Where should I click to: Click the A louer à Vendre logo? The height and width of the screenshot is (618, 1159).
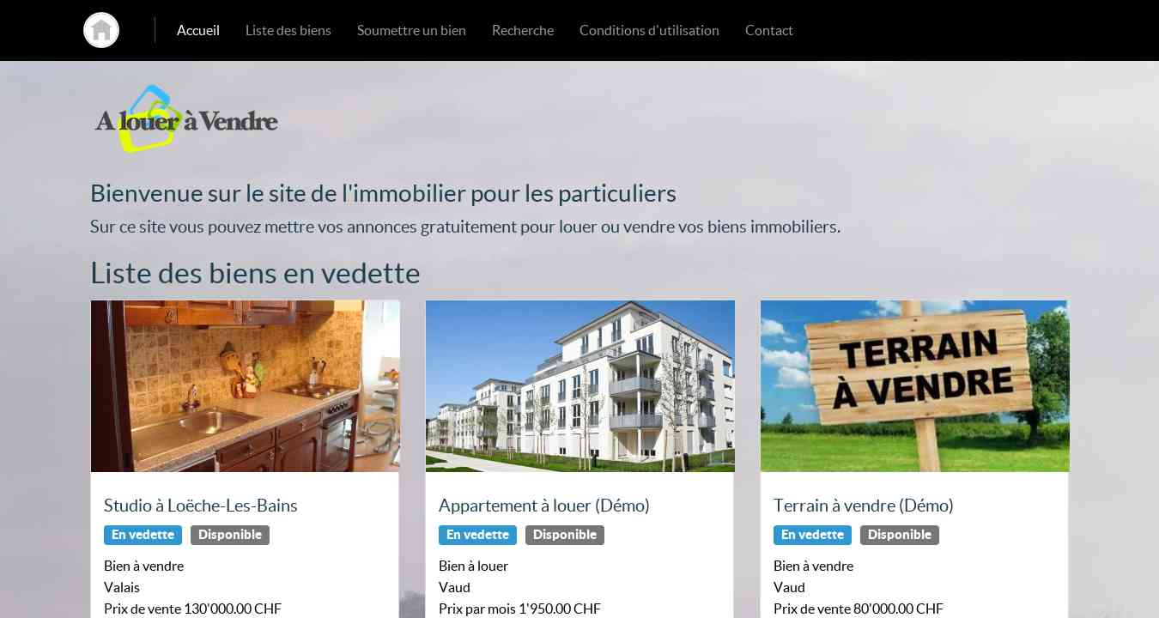pos(186,119)
